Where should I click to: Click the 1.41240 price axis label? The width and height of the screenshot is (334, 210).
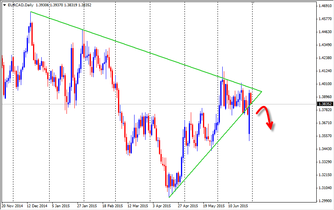[325, 71]
